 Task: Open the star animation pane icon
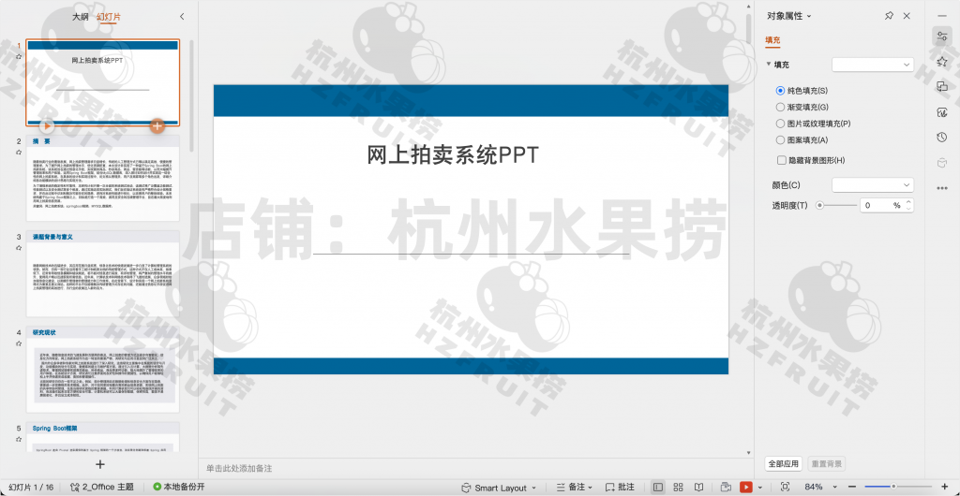tap(941, 61)
